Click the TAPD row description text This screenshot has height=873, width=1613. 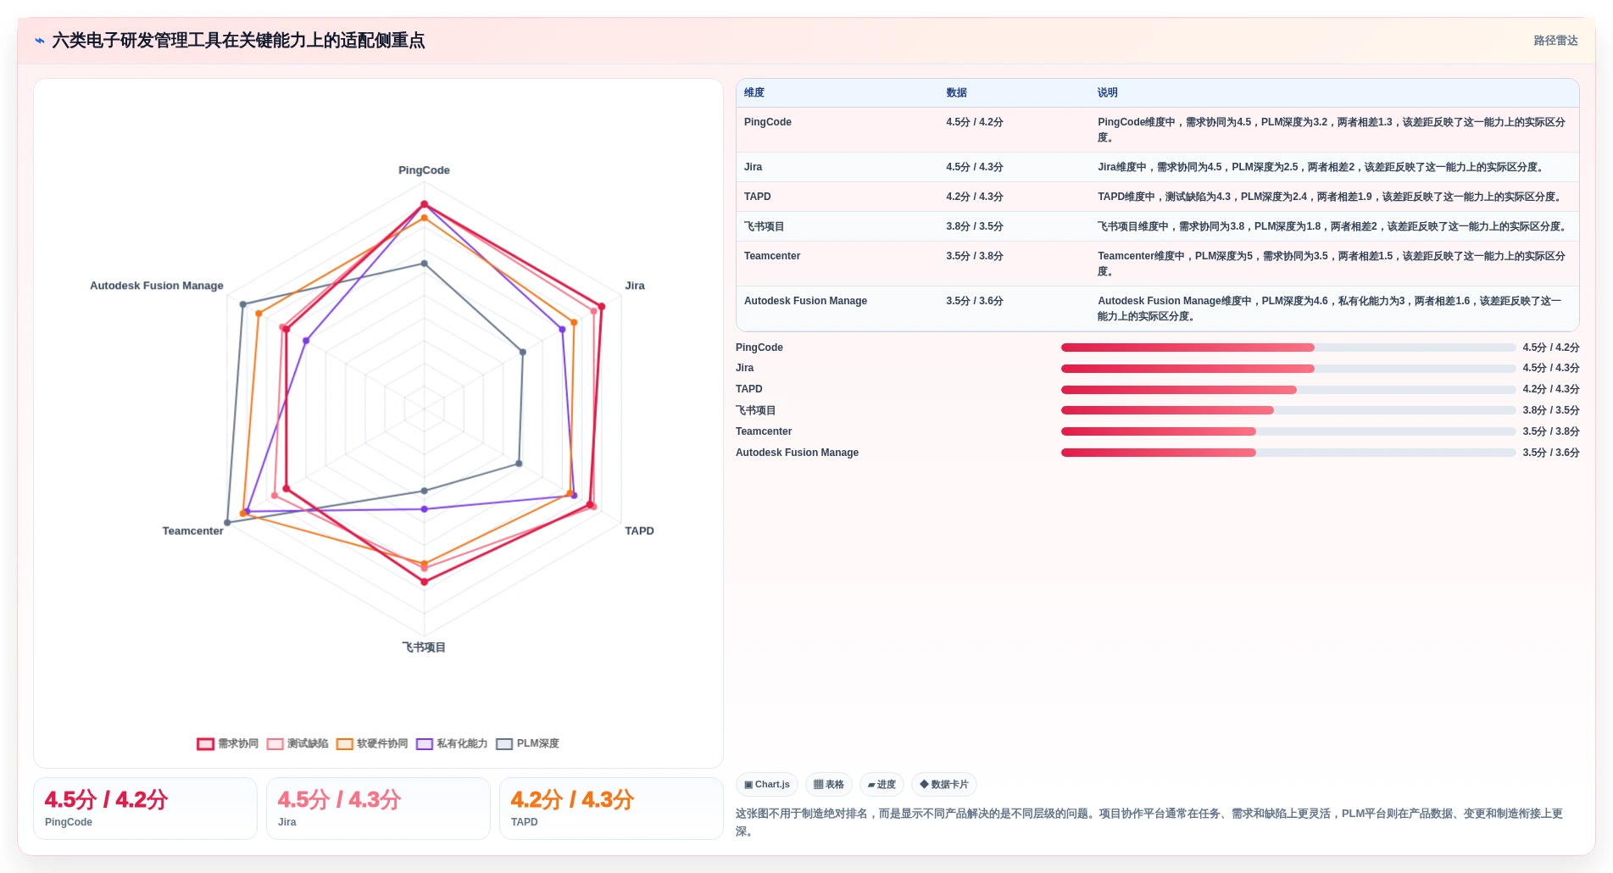pos(1332,197)
